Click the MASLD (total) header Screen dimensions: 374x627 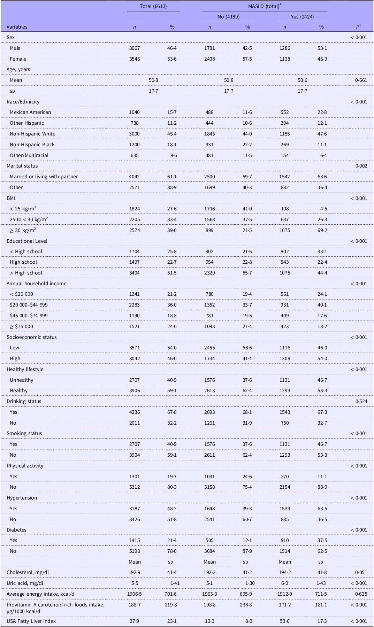[x=265, y=6]
